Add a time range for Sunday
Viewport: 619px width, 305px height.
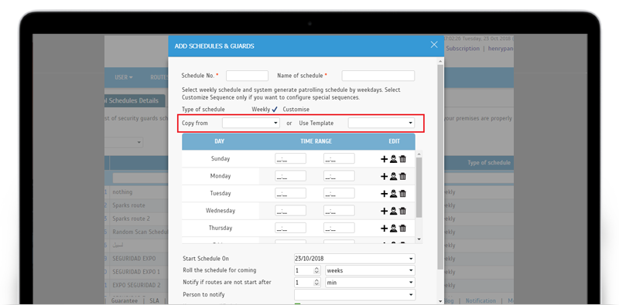[x=384, y=159]
